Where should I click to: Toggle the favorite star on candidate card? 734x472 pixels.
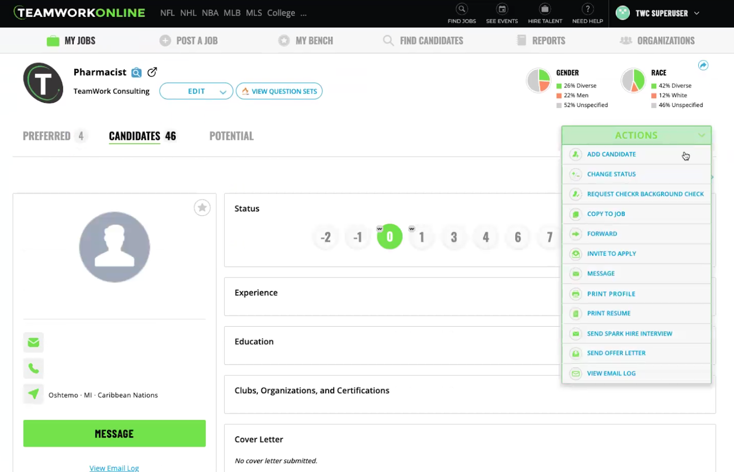point(202,208)
